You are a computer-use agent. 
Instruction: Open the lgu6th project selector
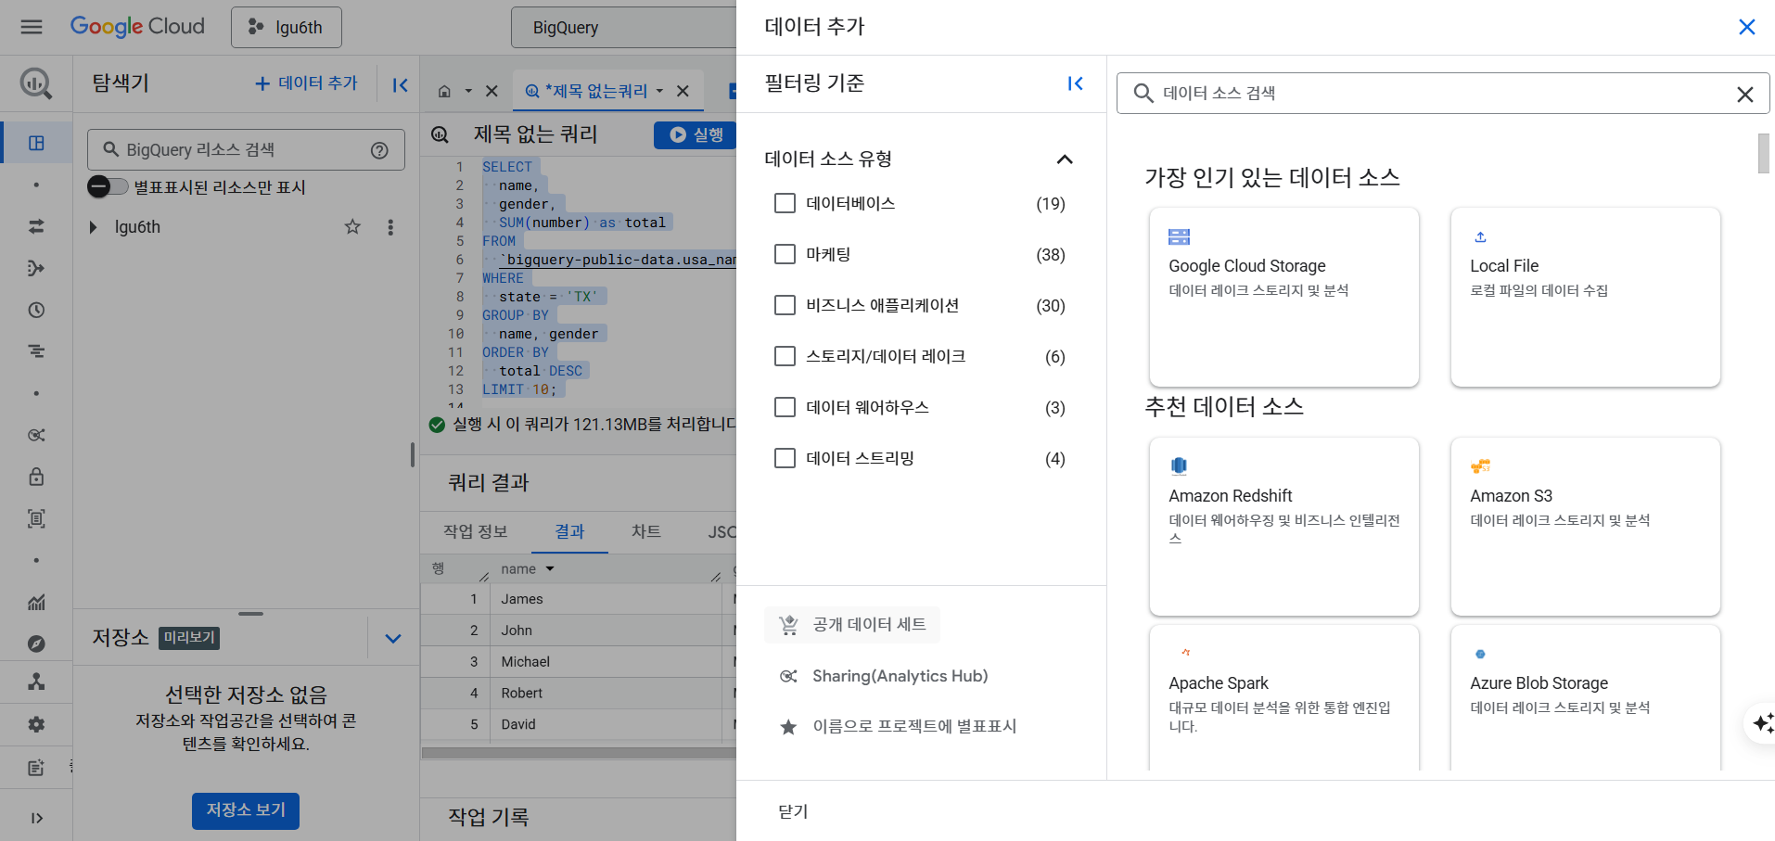(287, 27)
